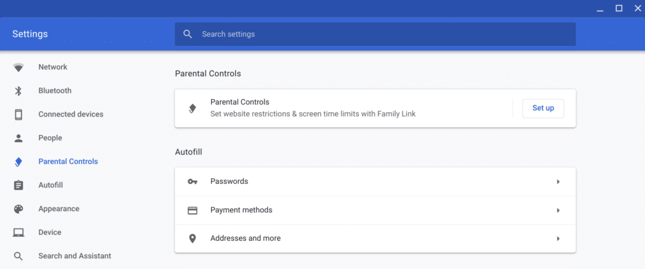Viewport: 645px width, 269px height.
Task: Expand Passwords using its arrow
Action: [x=558, y=181]
